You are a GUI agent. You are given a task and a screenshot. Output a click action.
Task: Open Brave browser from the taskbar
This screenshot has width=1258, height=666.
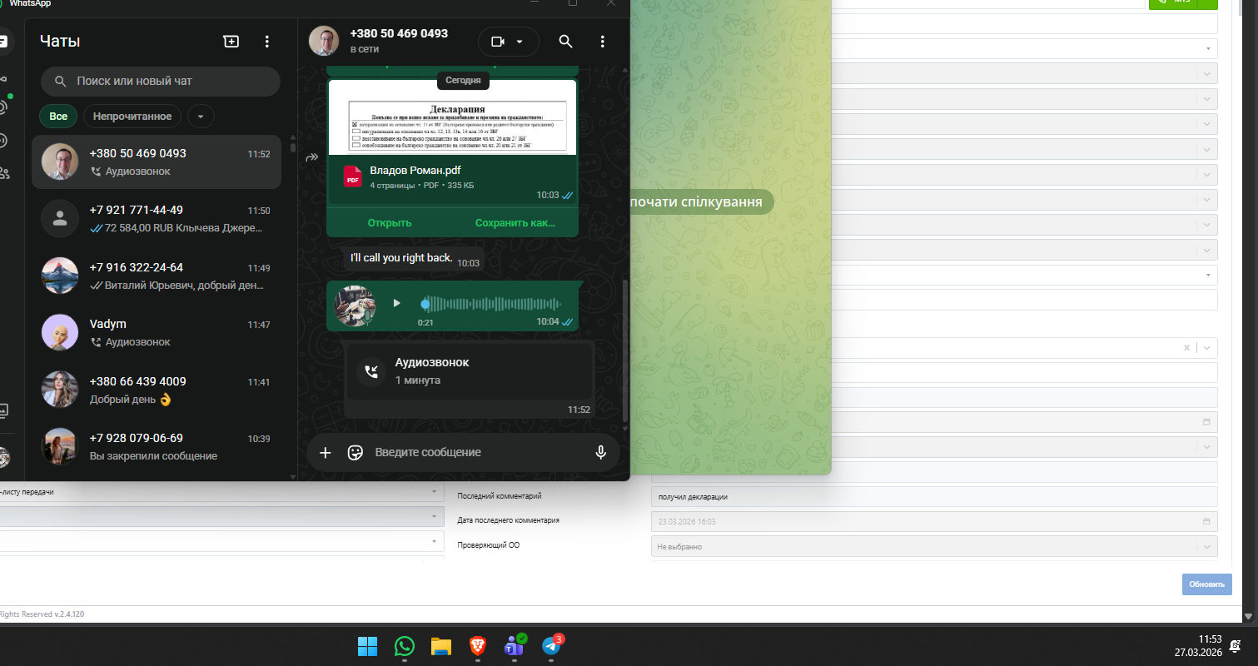[x=477, y=646]
